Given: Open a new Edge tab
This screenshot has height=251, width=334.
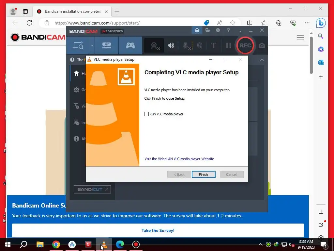Looking at the screenshot, I should (x=117, y=11).
